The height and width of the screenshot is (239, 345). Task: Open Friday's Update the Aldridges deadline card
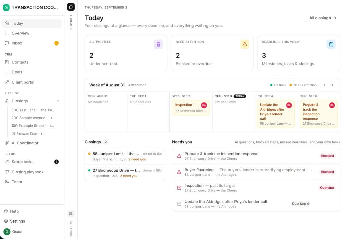click(x=276, y=114)
